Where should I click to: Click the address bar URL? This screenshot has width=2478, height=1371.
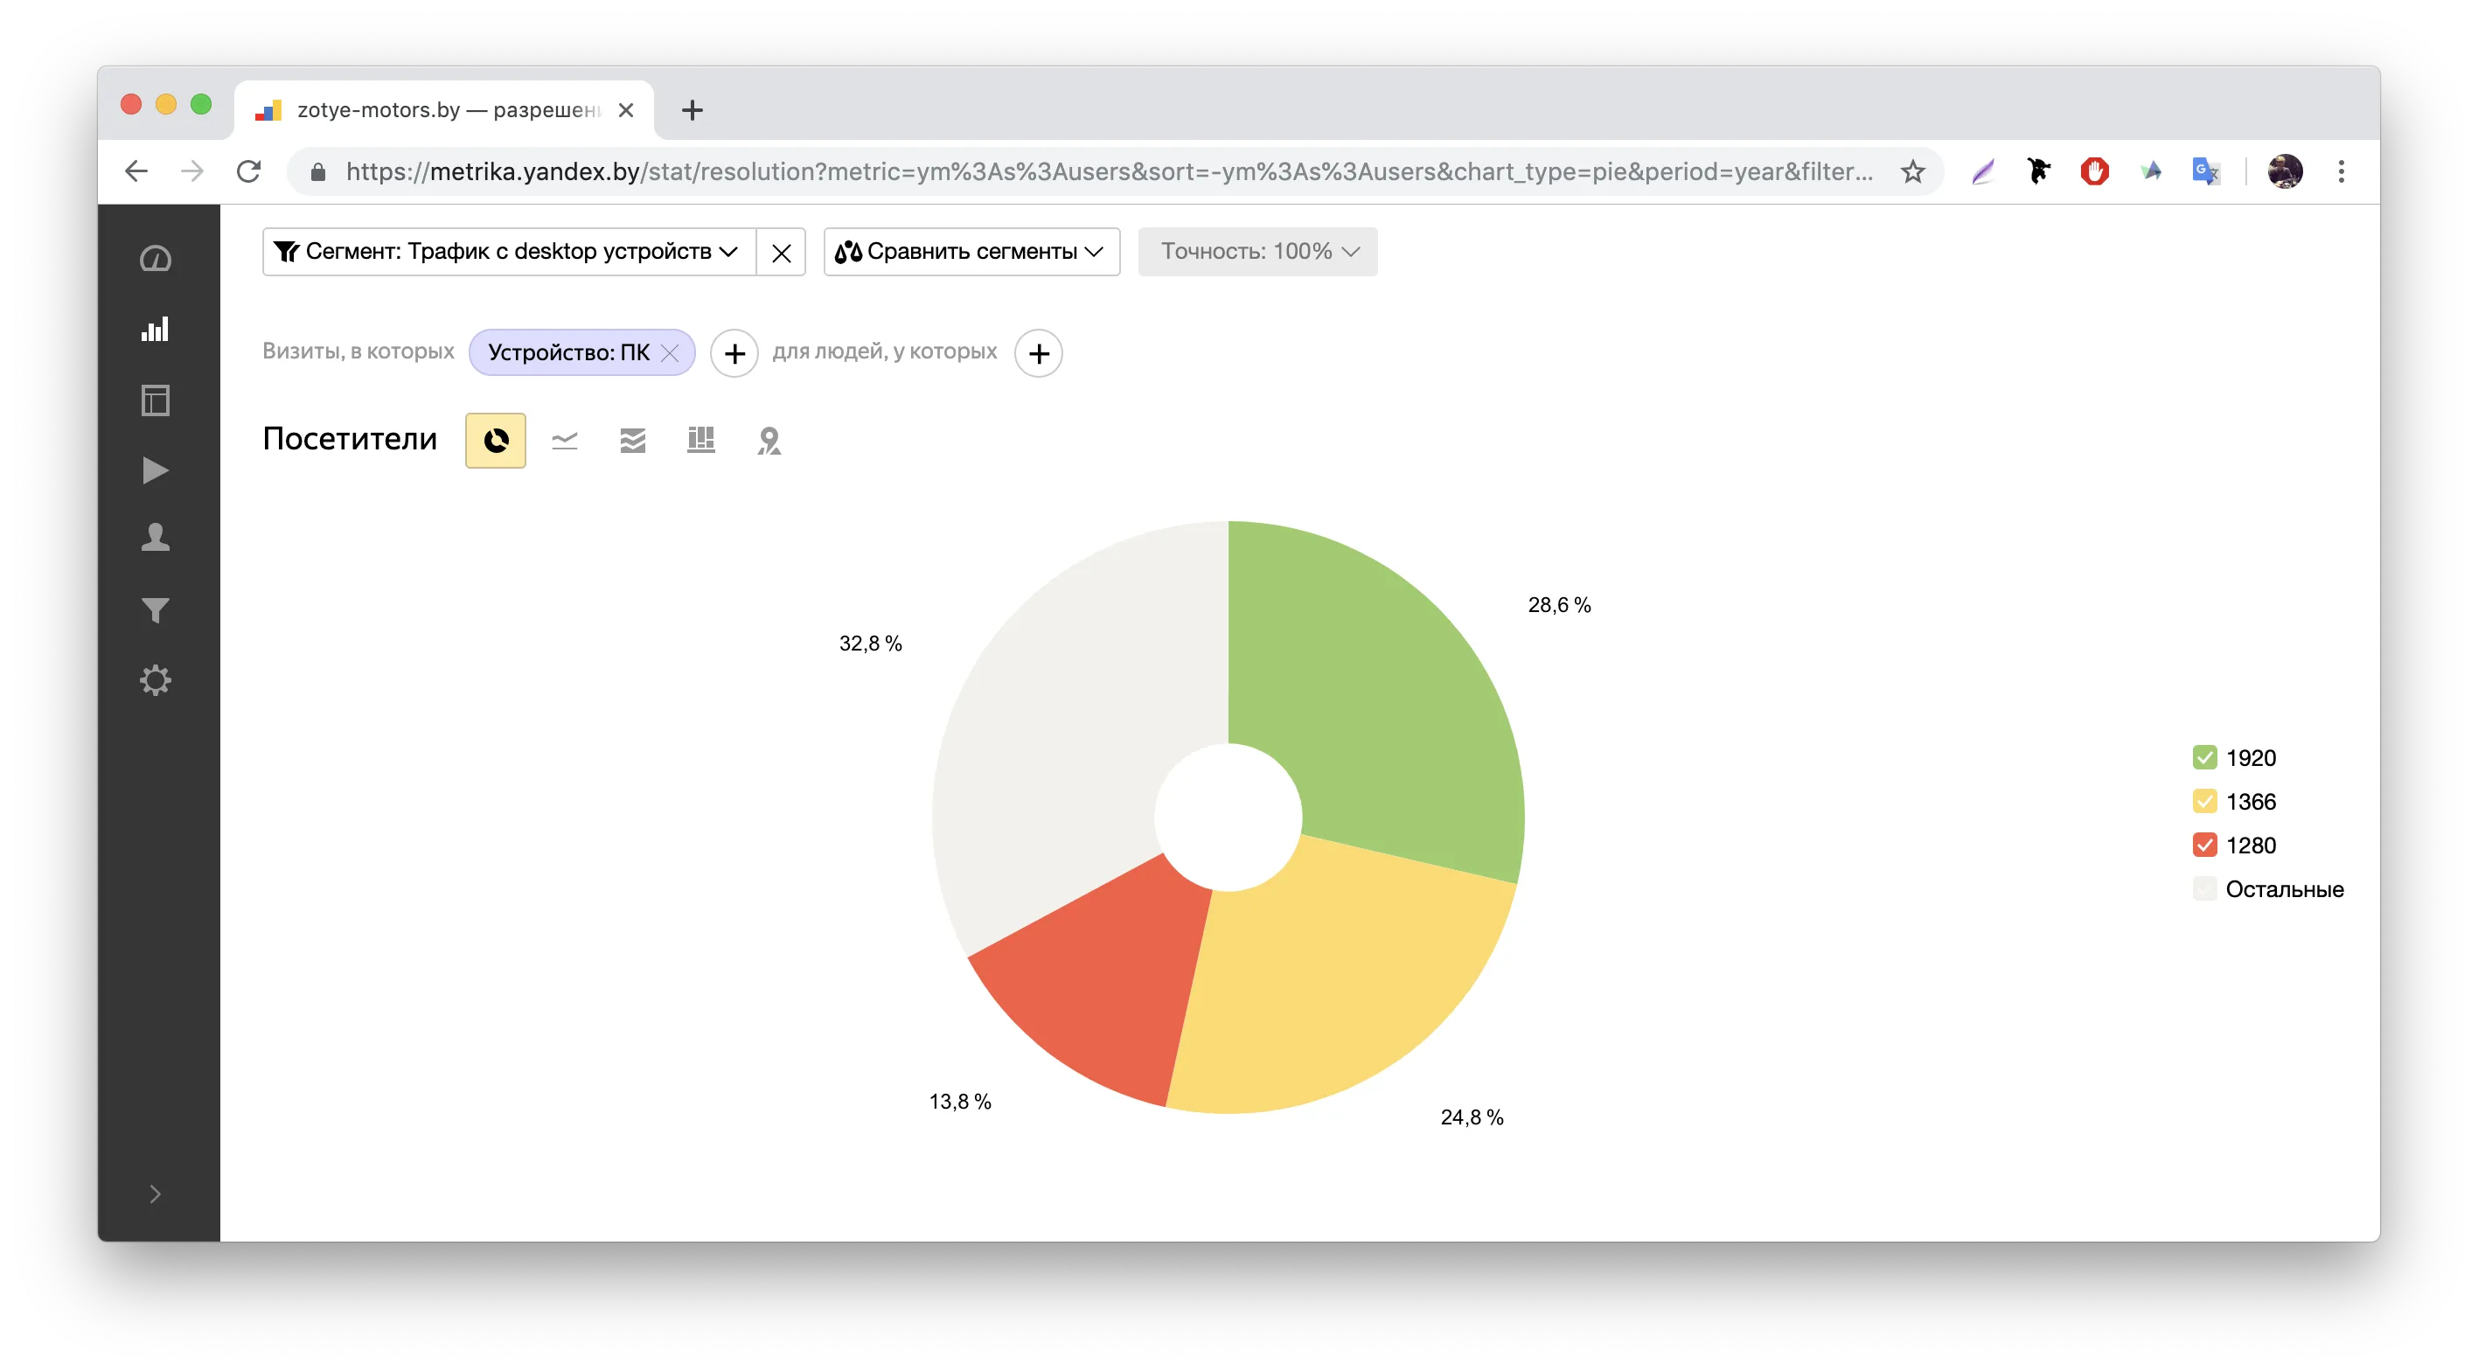(x=1109, y=171)
